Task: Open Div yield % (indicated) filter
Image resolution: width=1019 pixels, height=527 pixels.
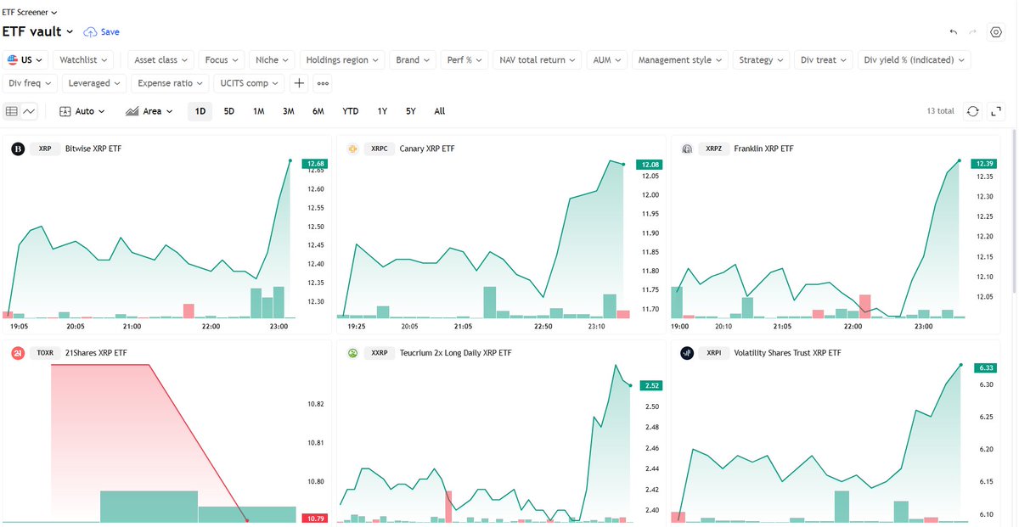Action: [x=915, y=60]
